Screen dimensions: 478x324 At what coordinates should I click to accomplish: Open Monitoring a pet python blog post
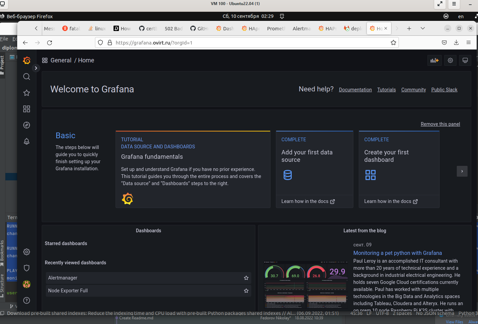point(397,253)
